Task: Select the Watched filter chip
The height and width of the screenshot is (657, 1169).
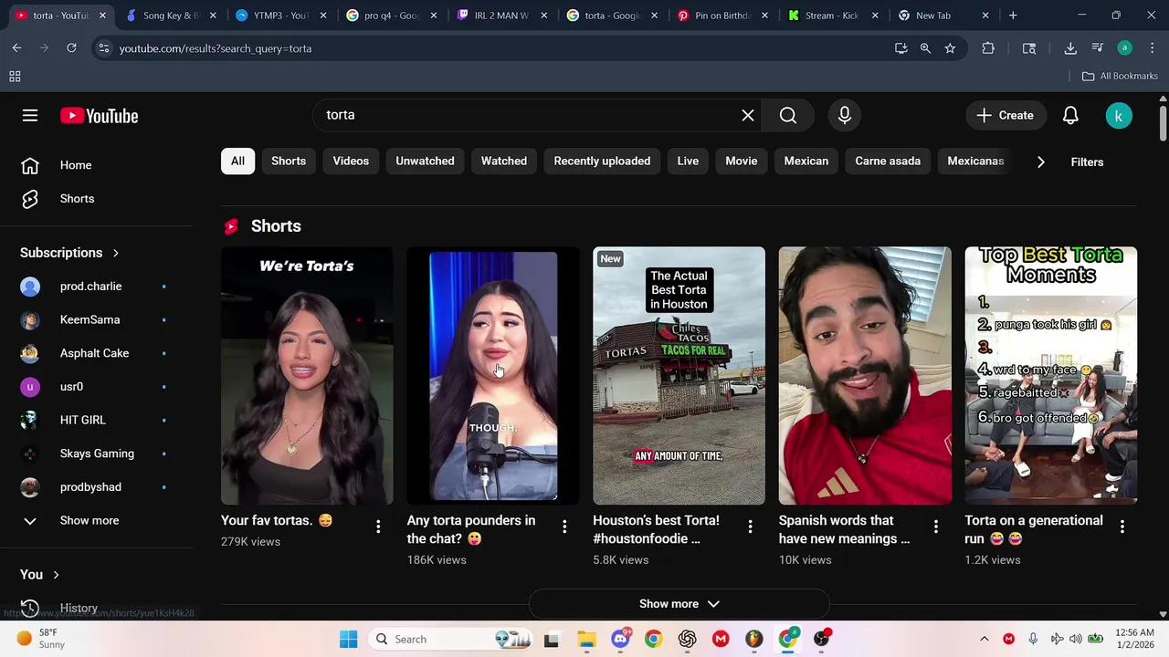Action: click(504, 161)
